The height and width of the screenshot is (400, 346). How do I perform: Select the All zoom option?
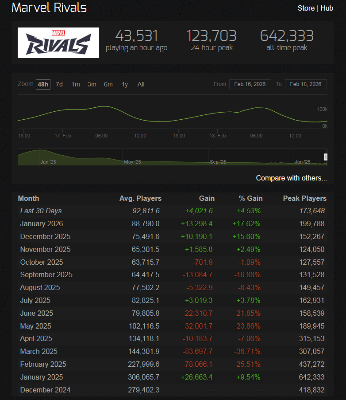(x=141, y=84)
